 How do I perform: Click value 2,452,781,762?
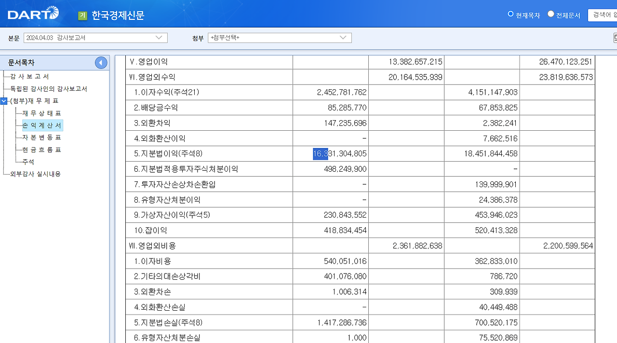tap(342, 92)
